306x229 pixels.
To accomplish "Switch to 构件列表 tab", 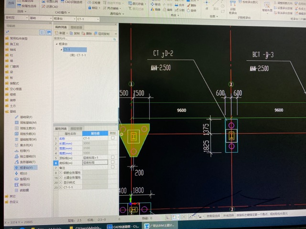I will [x=61, y=27].
